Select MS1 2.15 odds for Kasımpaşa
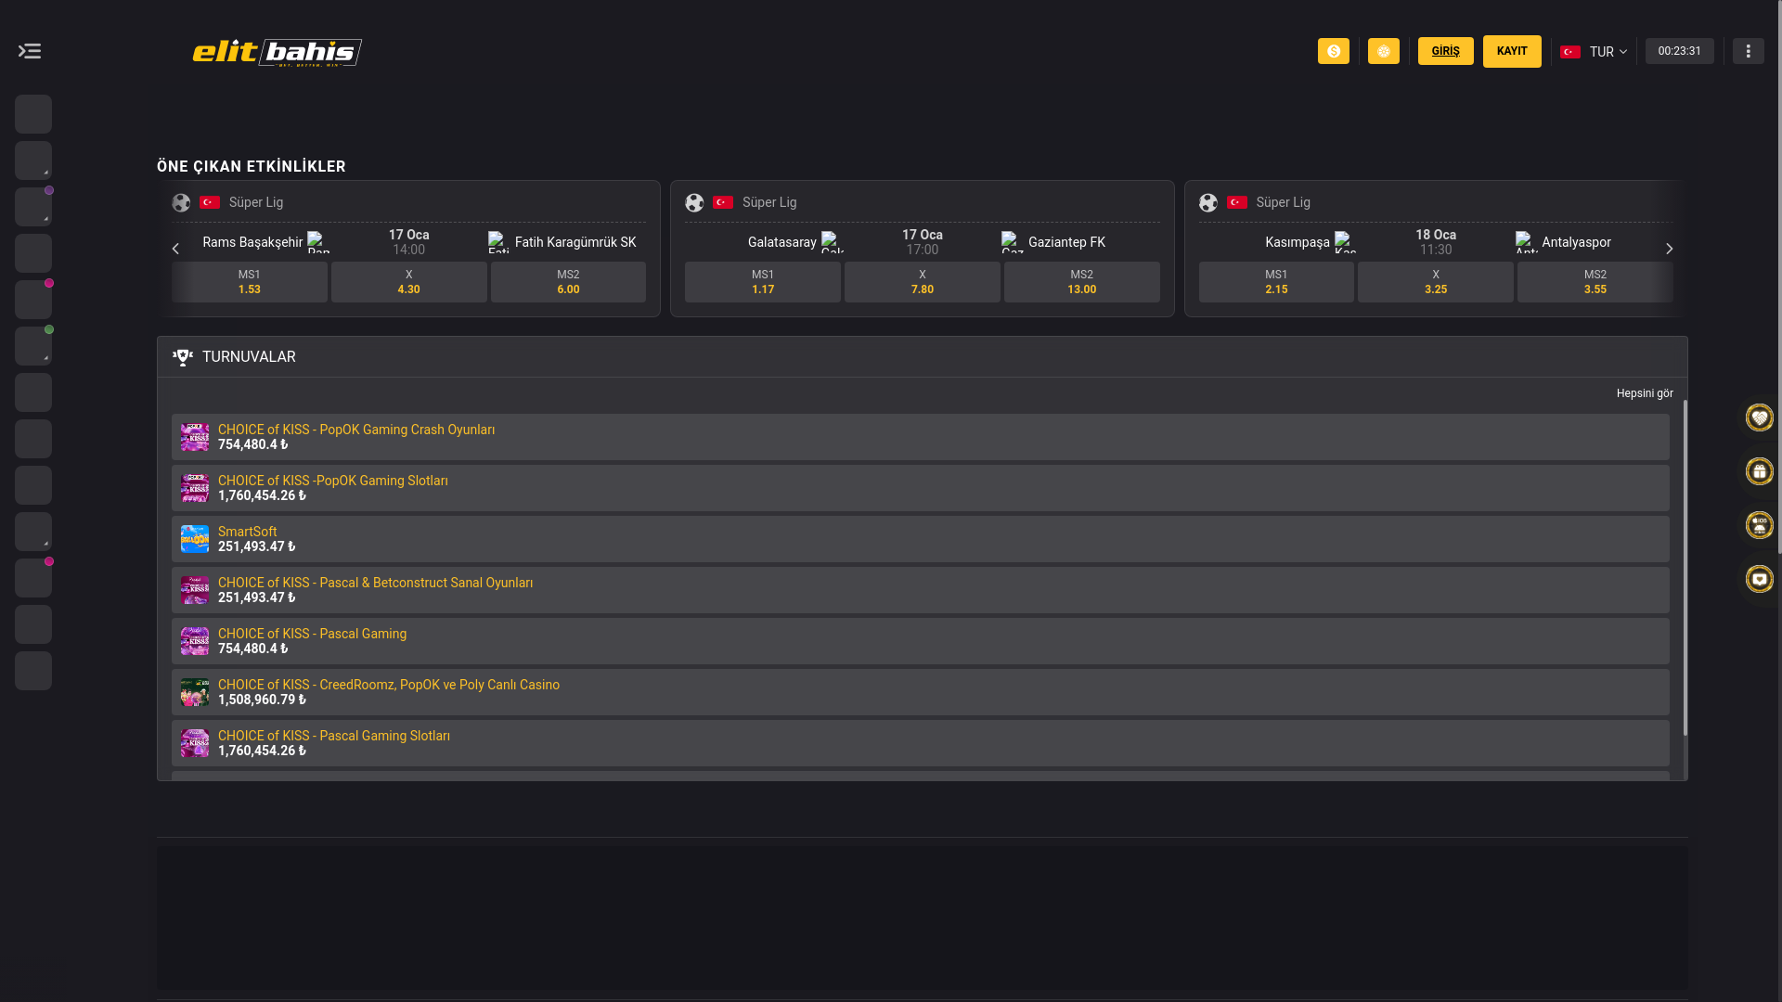The image size is (1782, 1002). point(1276,282)
